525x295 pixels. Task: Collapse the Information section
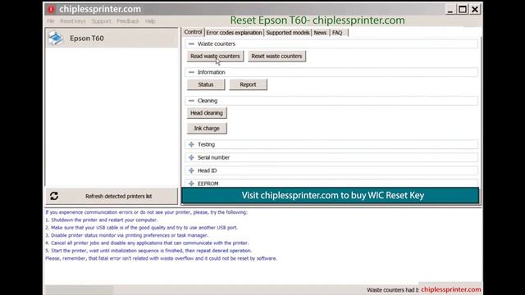191,72
